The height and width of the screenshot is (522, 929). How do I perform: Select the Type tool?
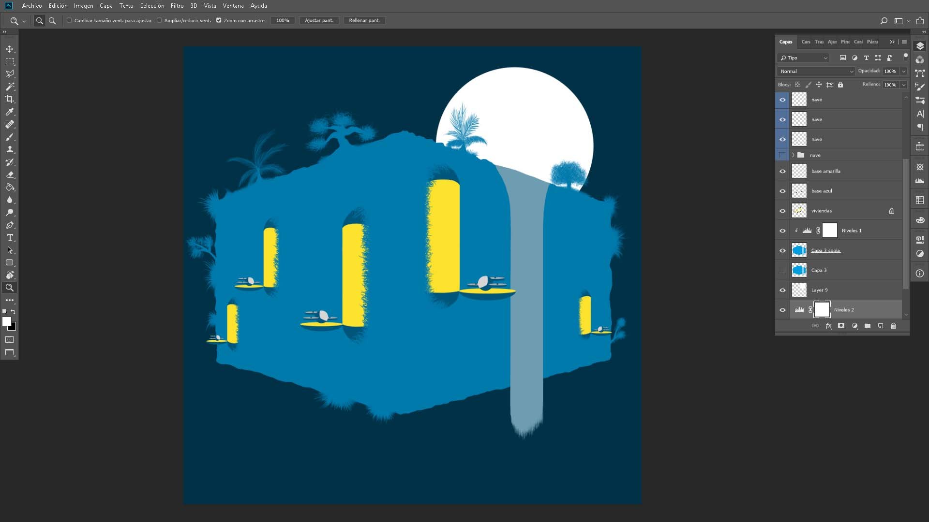(10, 237)
